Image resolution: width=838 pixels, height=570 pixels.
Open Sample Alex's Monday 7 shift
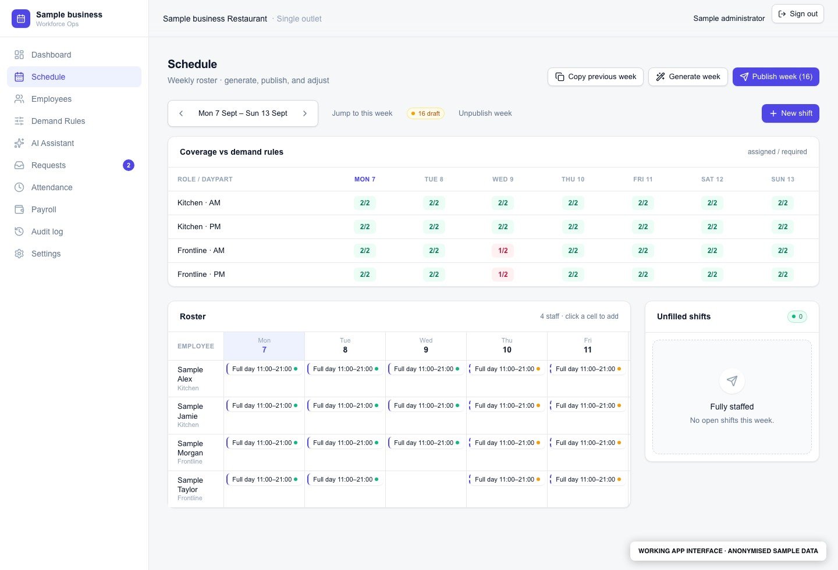pos(264,369)
